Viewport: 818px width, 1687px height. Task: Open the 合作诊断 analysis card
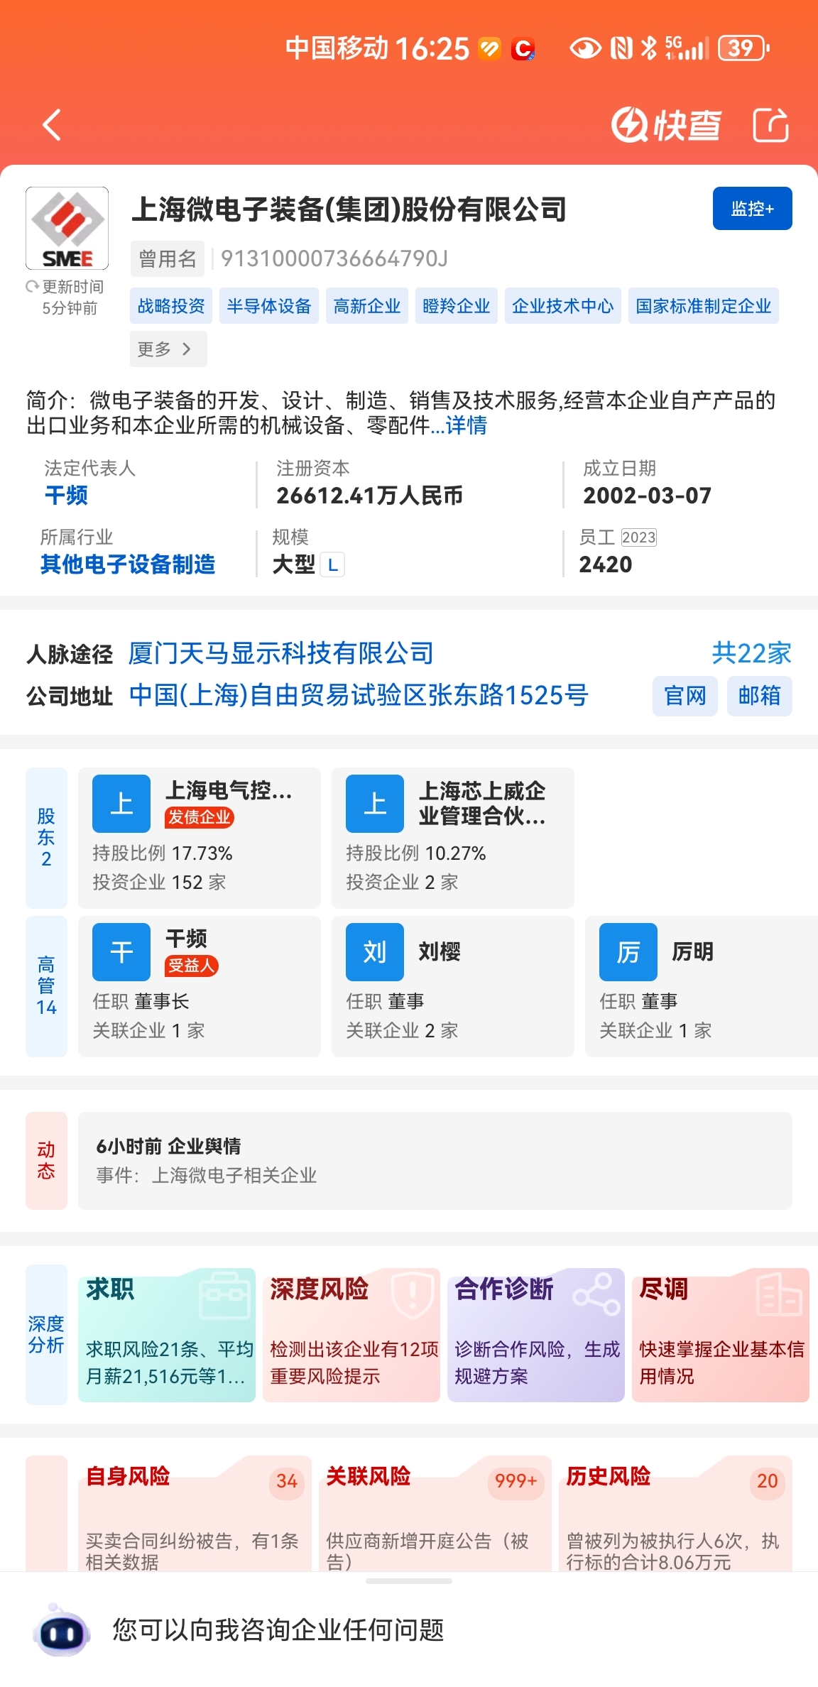(x=536, y=1334)
